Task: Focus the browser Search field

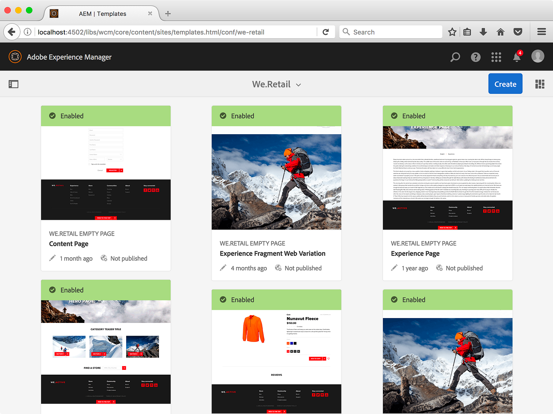Action: [391, 32]
